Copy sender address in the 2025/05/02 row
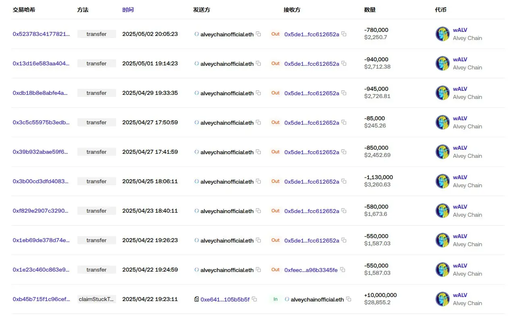The width and height of the screenshot is (516, 316). coord(258,34)
